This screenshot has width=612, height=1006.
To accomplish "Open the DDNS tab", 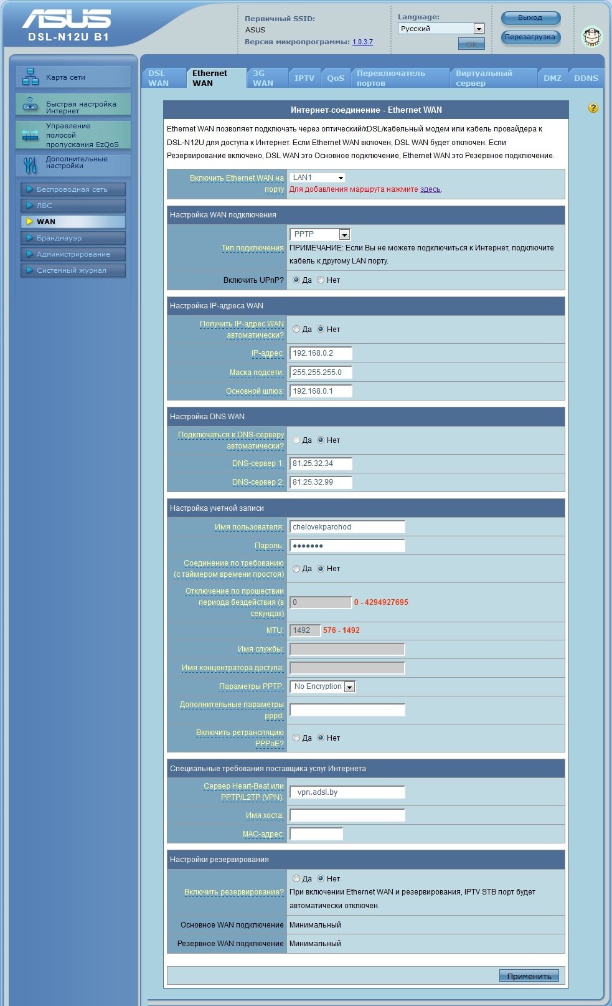I will [x=586, y=78].
